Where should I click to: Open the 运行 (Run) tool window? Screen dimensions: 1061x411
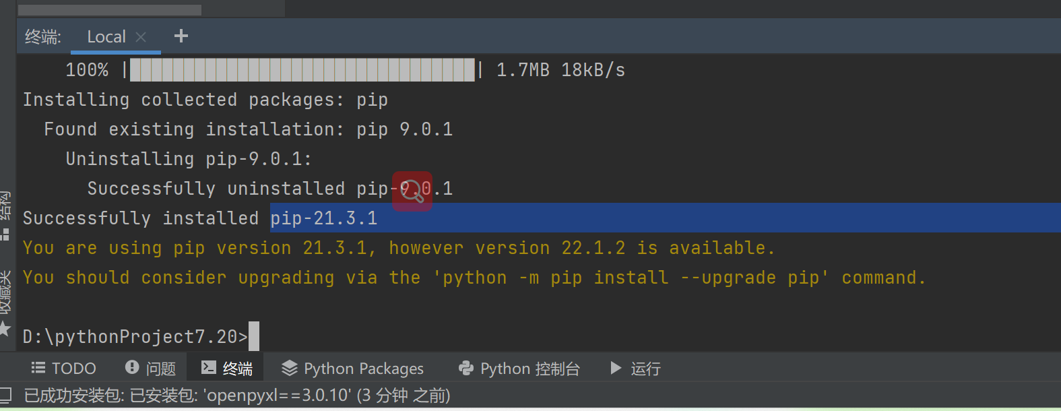click(635, 369)
